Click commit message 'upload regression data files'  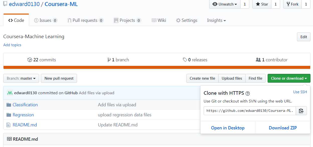click(x=125, y=115)
